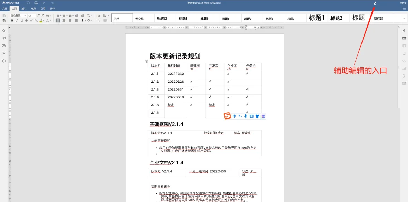Apply the 正常 style
This screenshot has width=408, height=202.
(122, 18)
